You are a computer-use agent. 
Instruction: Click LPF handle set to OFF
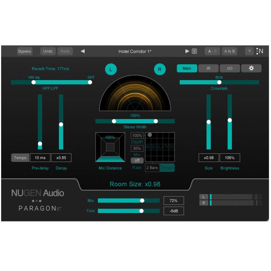point(90,82)
